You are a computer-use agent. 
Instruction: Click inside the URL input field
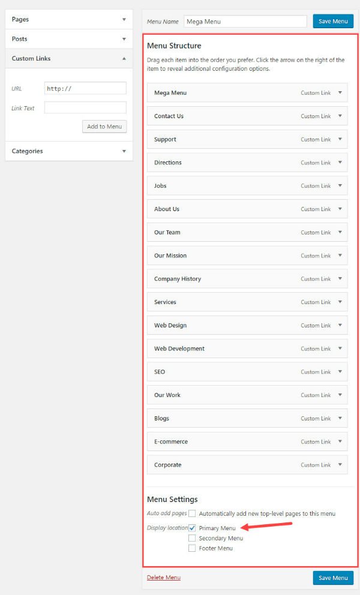pyautogui.click(x=85, y=88)
